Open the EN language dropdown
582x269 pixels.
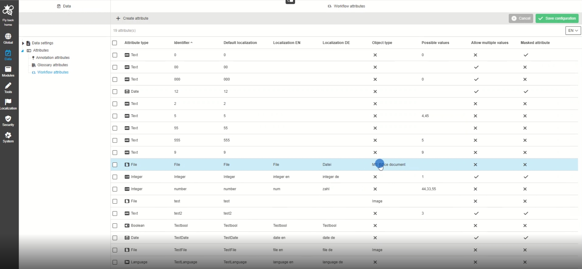click(x=573, y=30)
